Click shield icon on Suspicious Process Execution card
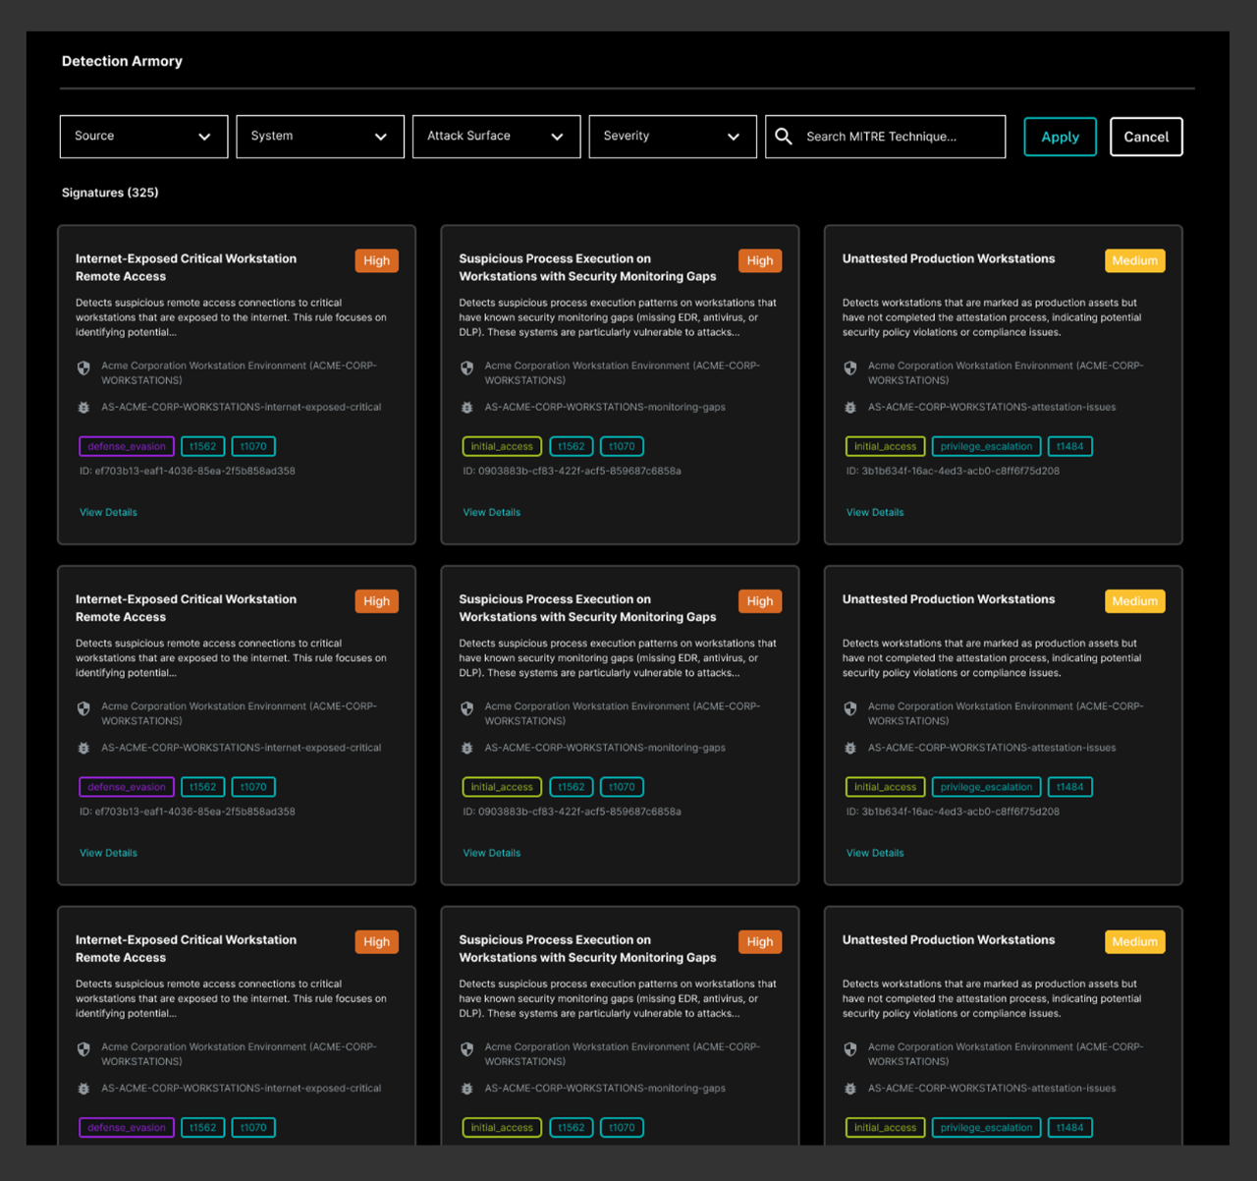The image size is (1257, 1181). click(x=466, y=367)
